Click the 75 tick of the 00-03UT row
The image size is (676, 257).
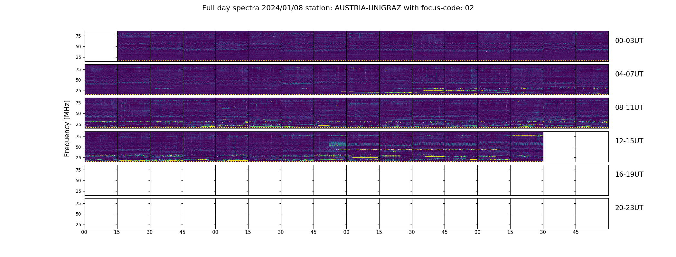pyautogui.click(x=78, y=36)
